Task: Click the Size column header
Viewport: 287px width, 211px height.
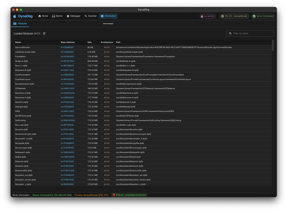Action: point(89,42)
